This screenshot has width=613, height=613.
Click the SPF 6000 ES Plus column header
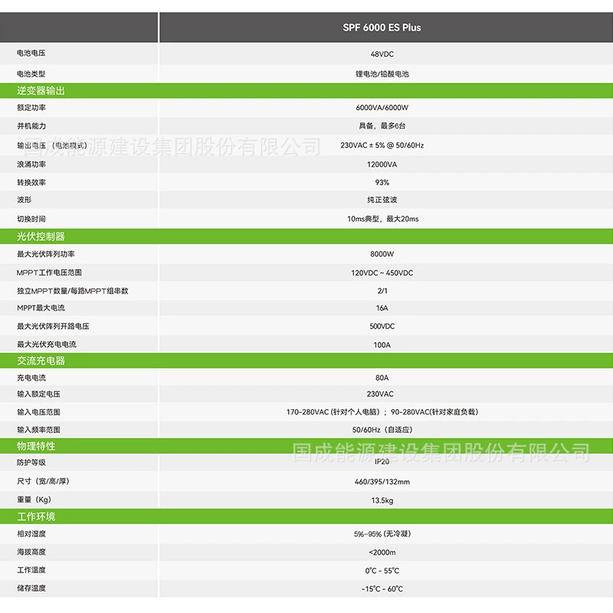pyautogui.click(x=382, y=28)
